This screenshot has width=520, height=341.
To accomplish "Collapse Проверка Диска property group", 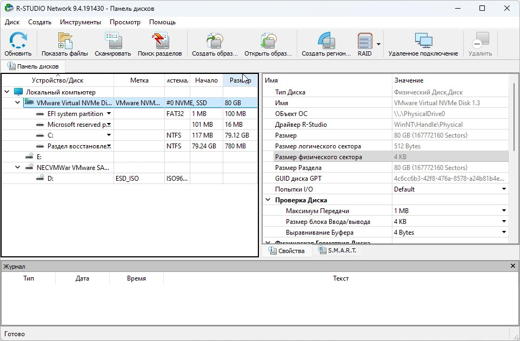I will click(268, 200).
